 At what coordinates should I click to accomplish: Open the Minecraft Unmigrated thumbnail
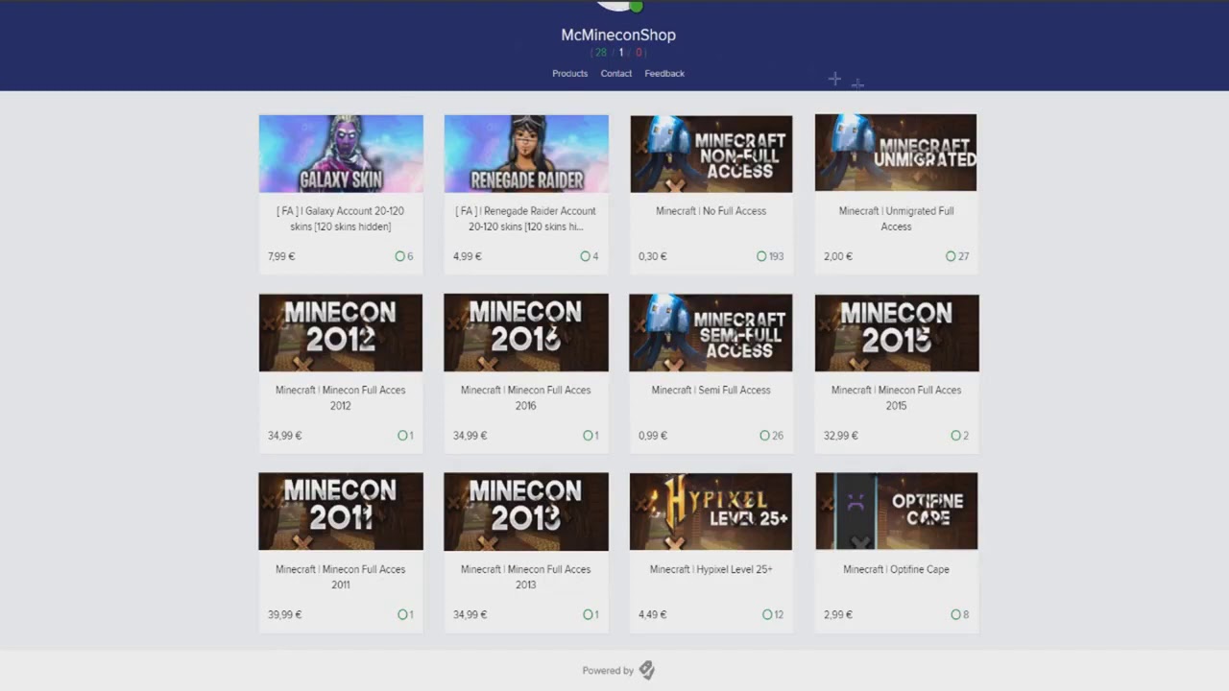(x=896, y=153)
